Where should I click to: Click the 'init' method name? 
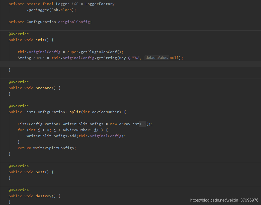coord(40,40)
